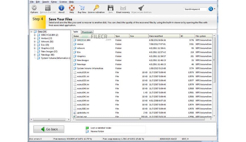
Task: Open the Edit menu
Action: [38, 2]
